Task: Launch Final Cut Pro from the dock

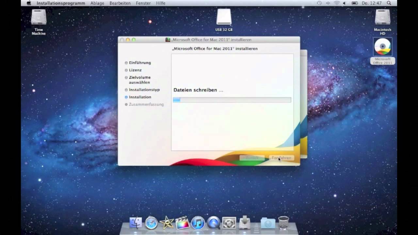Action: pyautogui.click(x=182, y=223)
